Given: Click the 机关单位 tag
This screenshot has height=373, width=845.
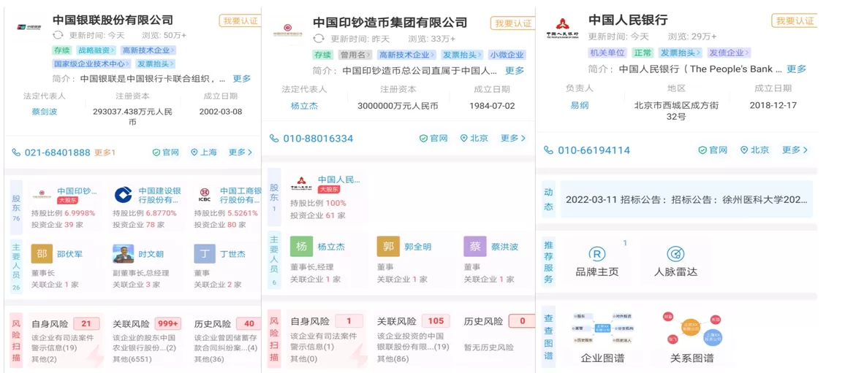Looking at the screenshot, I should (x=607, y=53).
